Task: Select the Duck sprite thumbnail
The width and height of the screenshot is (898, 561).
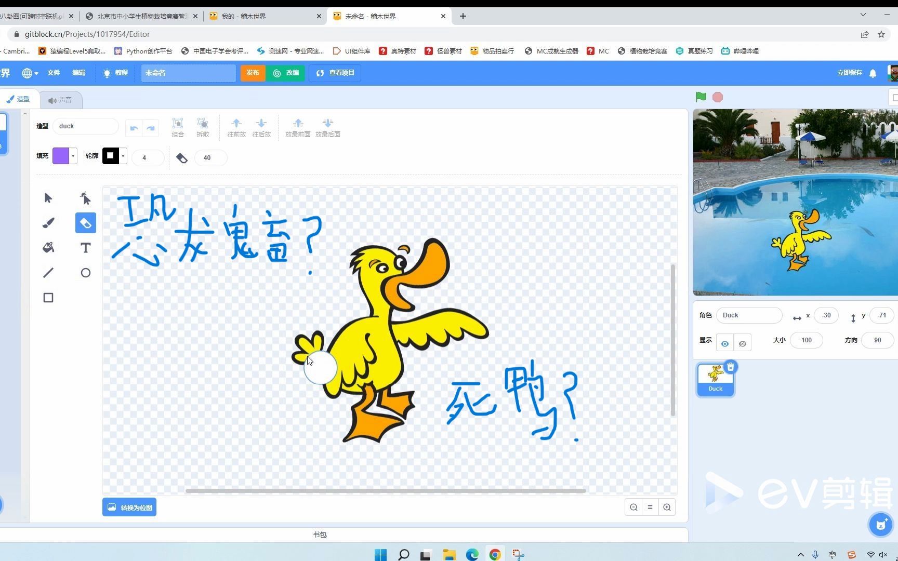Action: pos(716,380)
